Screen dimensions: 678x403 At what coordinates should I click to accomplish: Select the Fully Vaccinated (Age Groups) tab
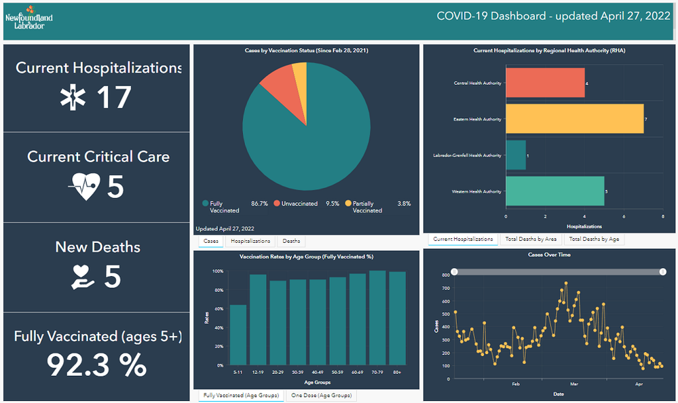click(241, 395)
